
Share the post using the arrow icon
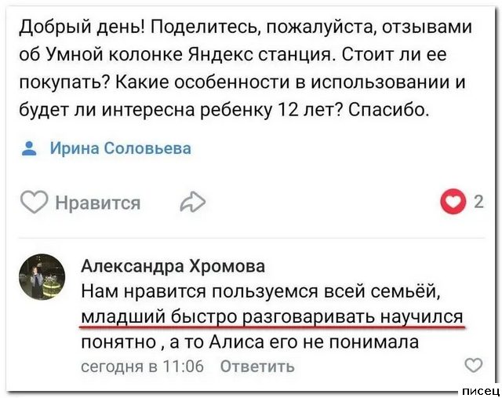click(x=191, y=203)
